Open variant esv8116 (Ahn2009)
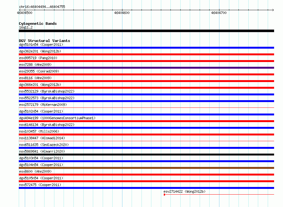The width and height of the screenshot is (283, 207). coord(35,78)
